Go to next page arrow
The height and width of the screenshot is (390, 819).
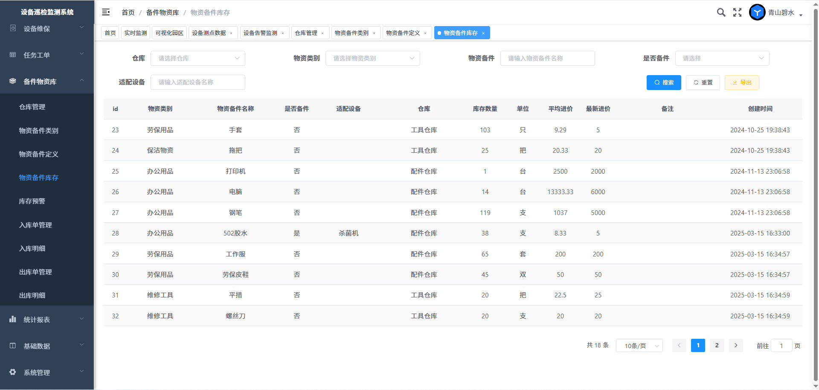coord(736,345)
